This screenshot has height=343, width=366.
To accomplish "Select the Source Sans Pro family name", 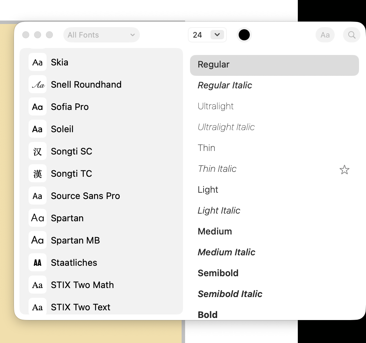I will (86, 196).
